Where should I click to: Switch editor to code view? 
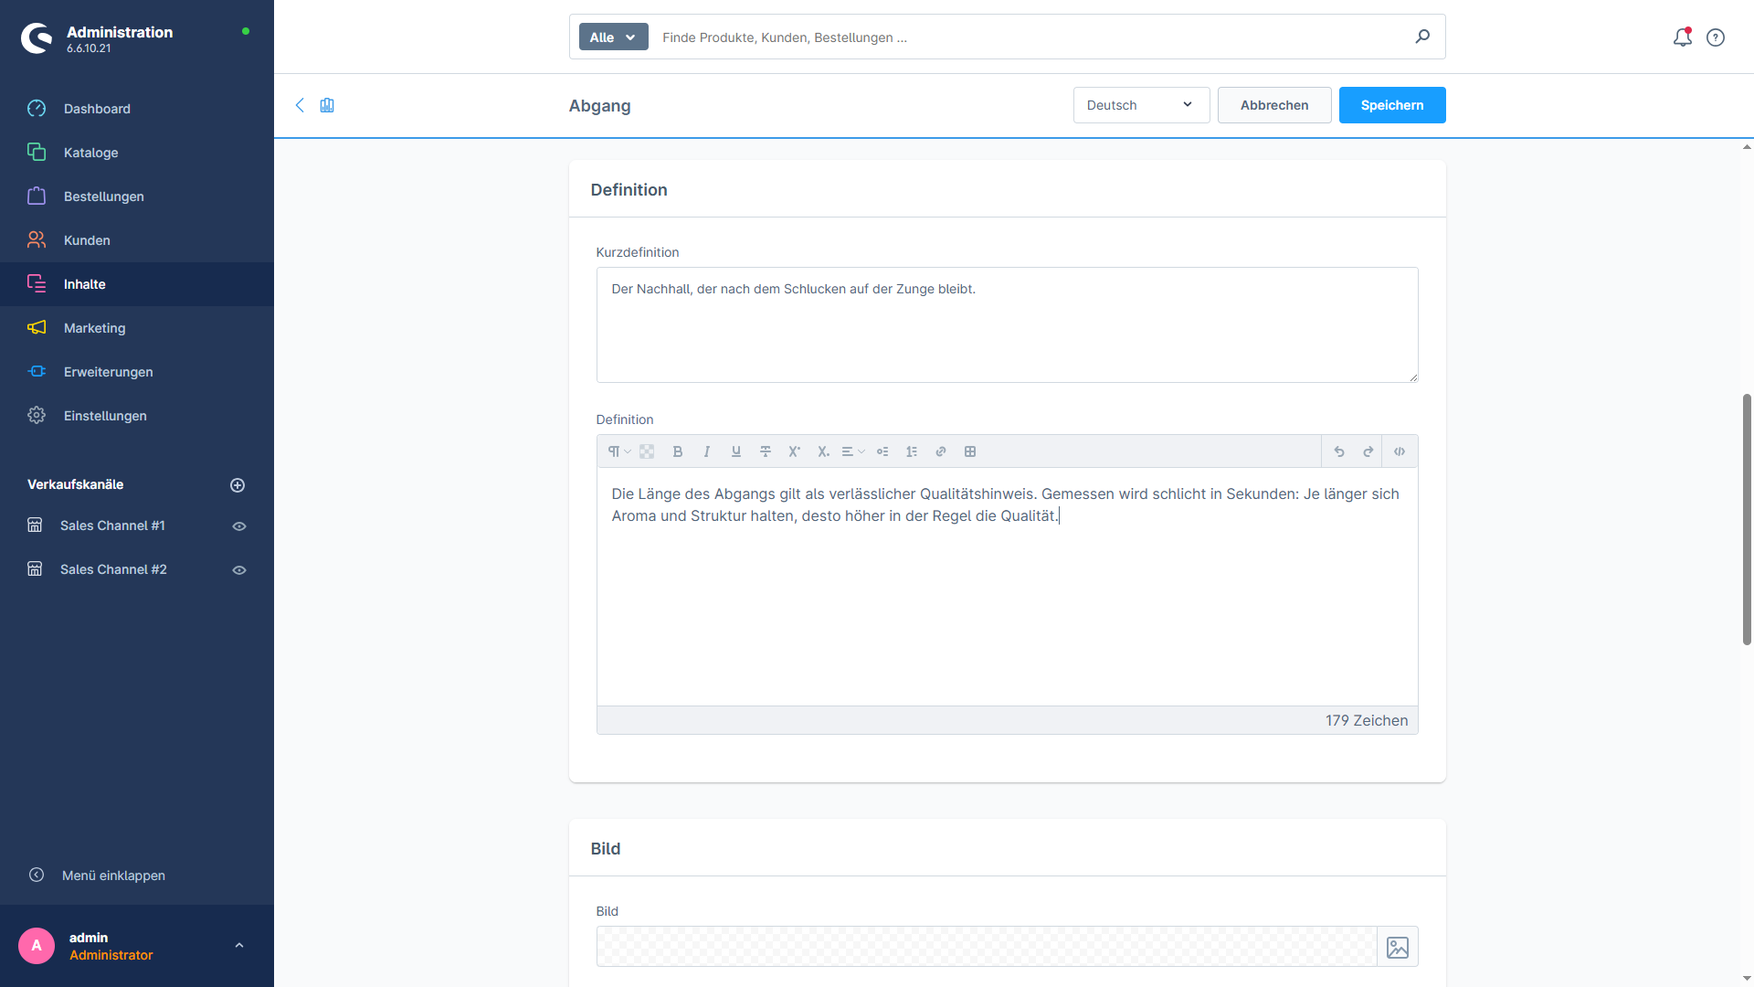click(1400, 451)
